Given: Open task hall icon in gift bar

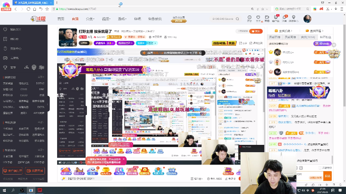Looking at the screenshot, I should point(79,171).
